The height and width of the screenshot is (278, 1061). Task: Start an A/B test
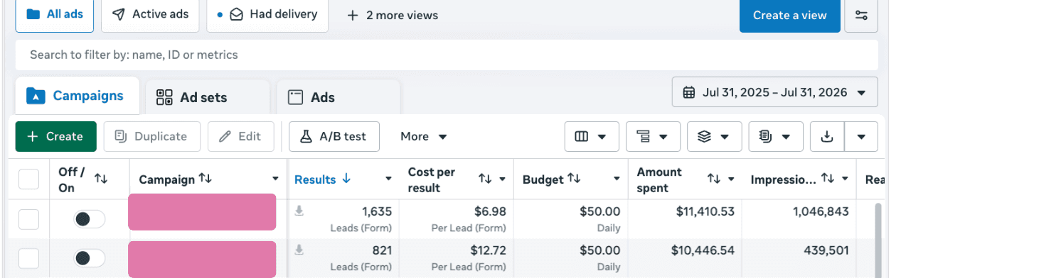click(334, 137)
